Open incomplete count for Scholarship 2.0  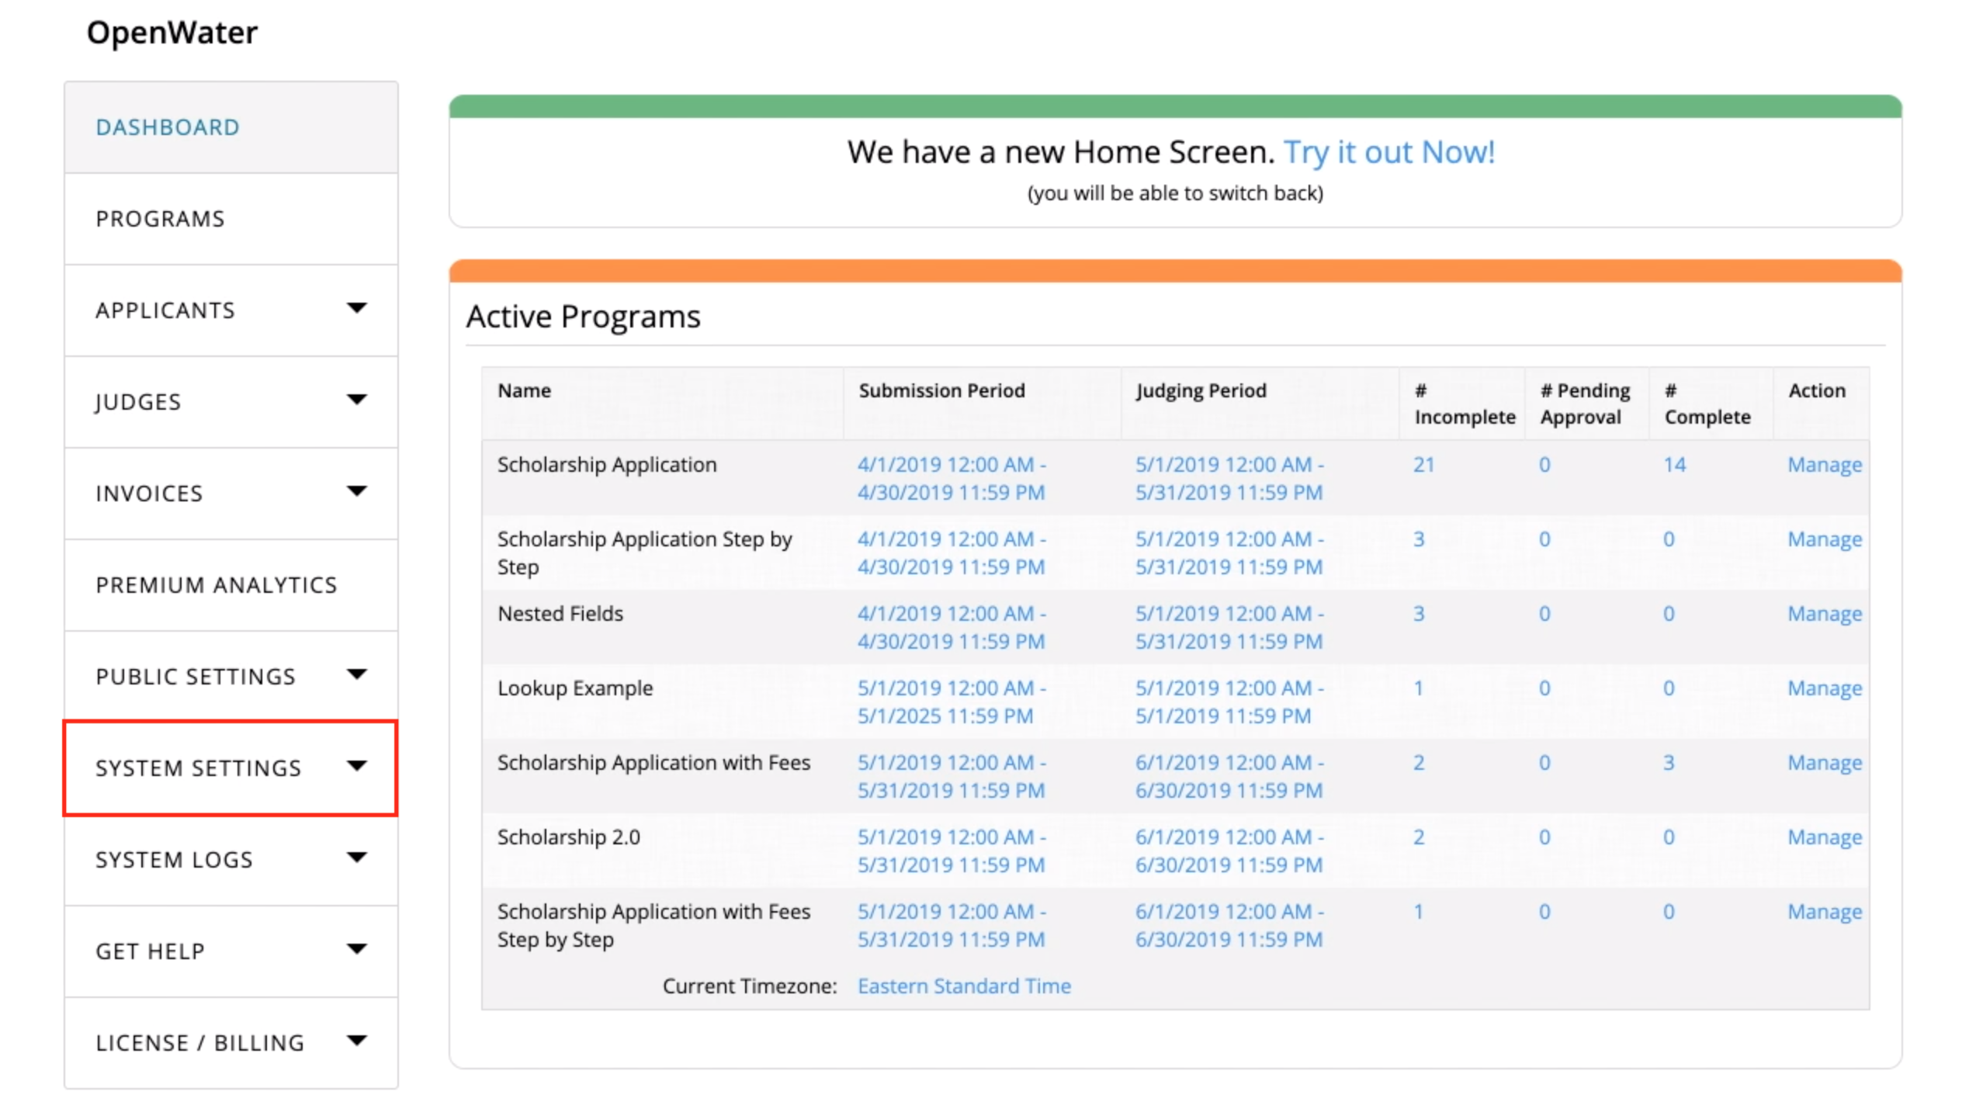1419,837
